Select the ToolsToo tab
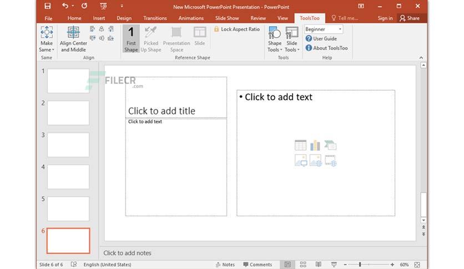Image resolution: width=464 pixels, height=269 pixels. pyautogui.click(x=310, y=18)
